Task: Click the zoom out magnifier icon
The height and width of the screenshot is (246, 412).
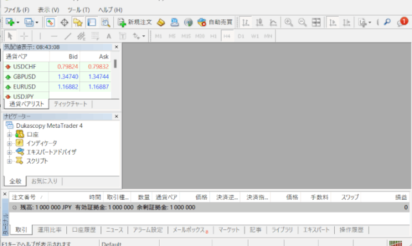Action: tap(302, 22)
